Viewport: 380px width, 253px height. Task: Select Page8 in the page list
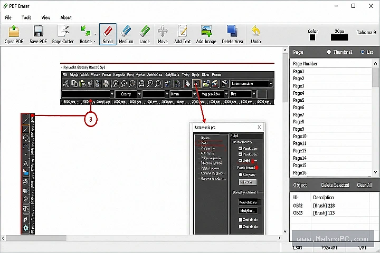pos(331,122)
